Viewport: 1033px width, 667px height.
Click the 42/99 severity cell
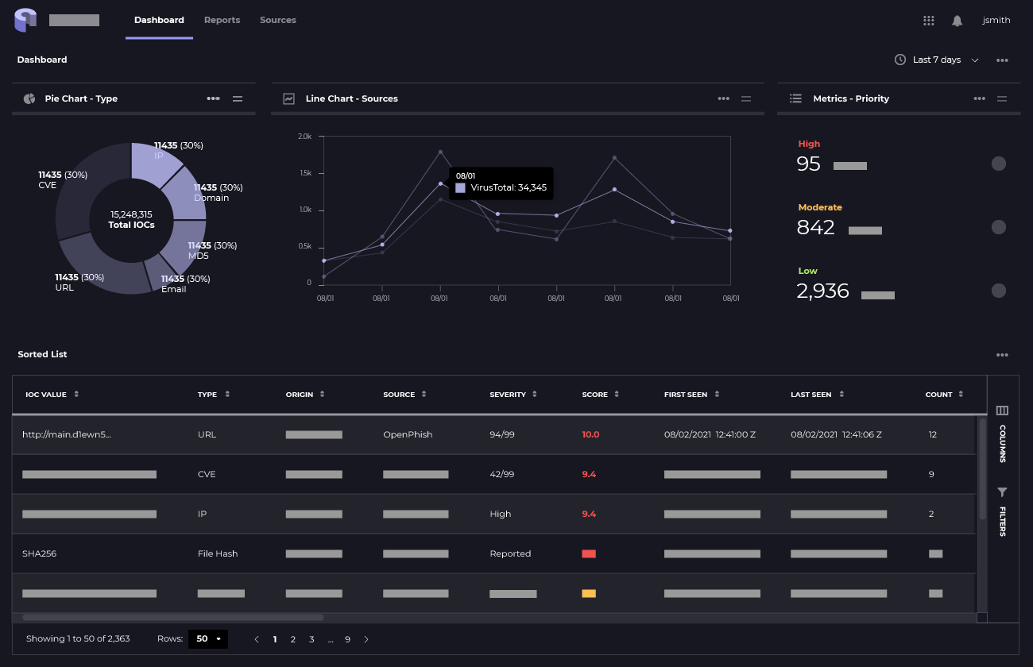coord(502,474)
